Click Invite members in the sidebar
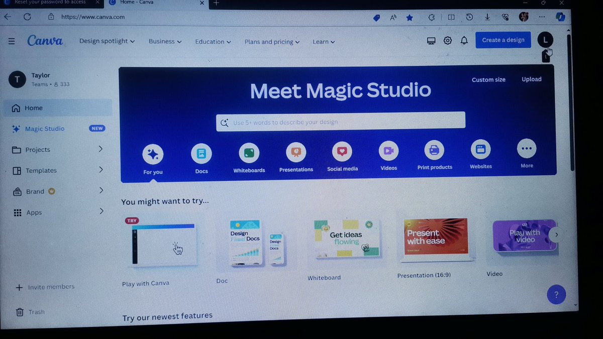This screenshot has height=339, width=603. (x=45, y=287)
